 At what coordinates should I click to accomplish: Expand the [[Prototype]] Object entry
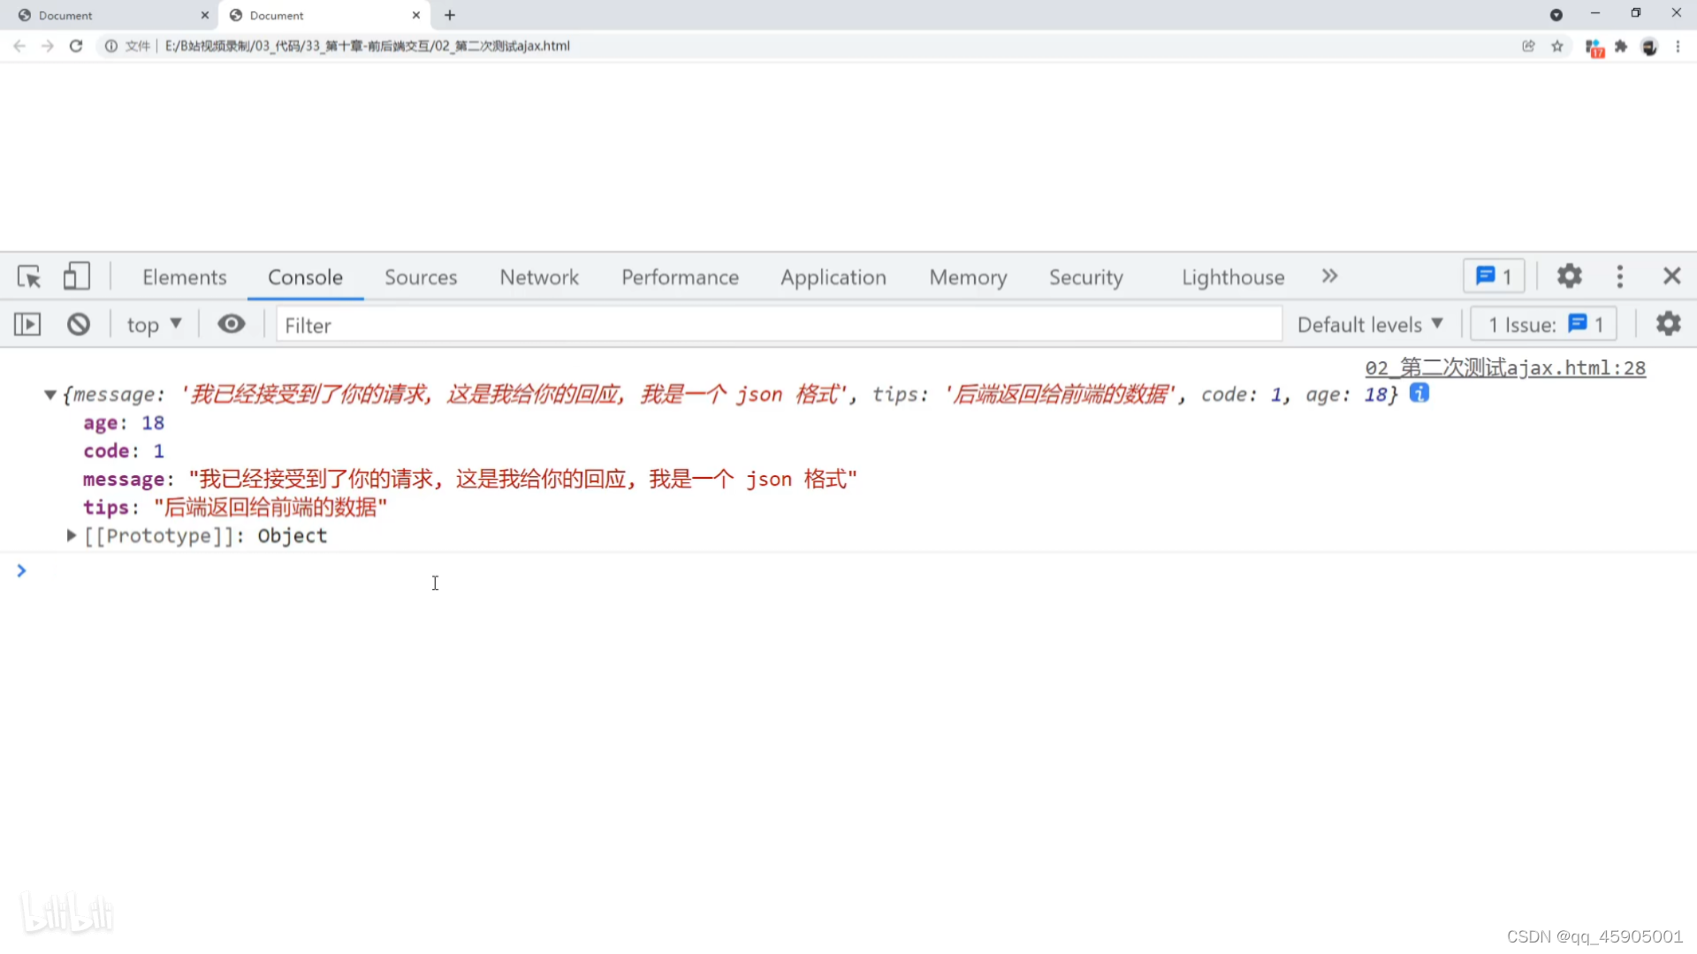click(x=72, y=535)
